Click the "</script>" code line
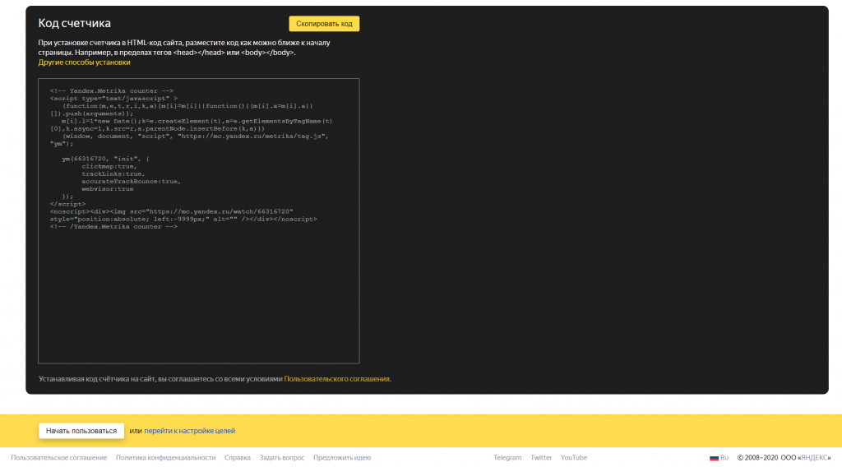The image size is (842, 467). pos(67,204)
